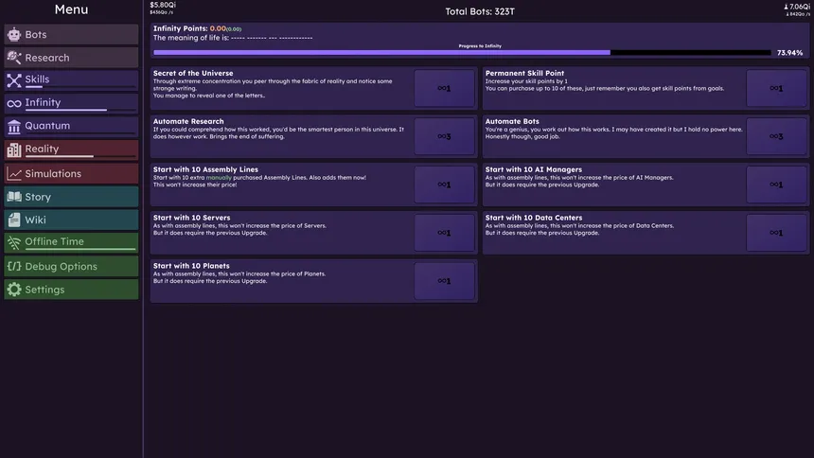Click the Story book icon
The height and width of the screenshot is (458, 814).
point(14,197)
